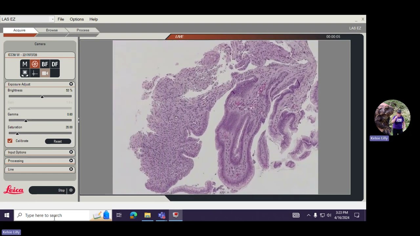This screenshot has width=420, height=236.
Task: Expand the Processing section
Action: tap(71, 161)
